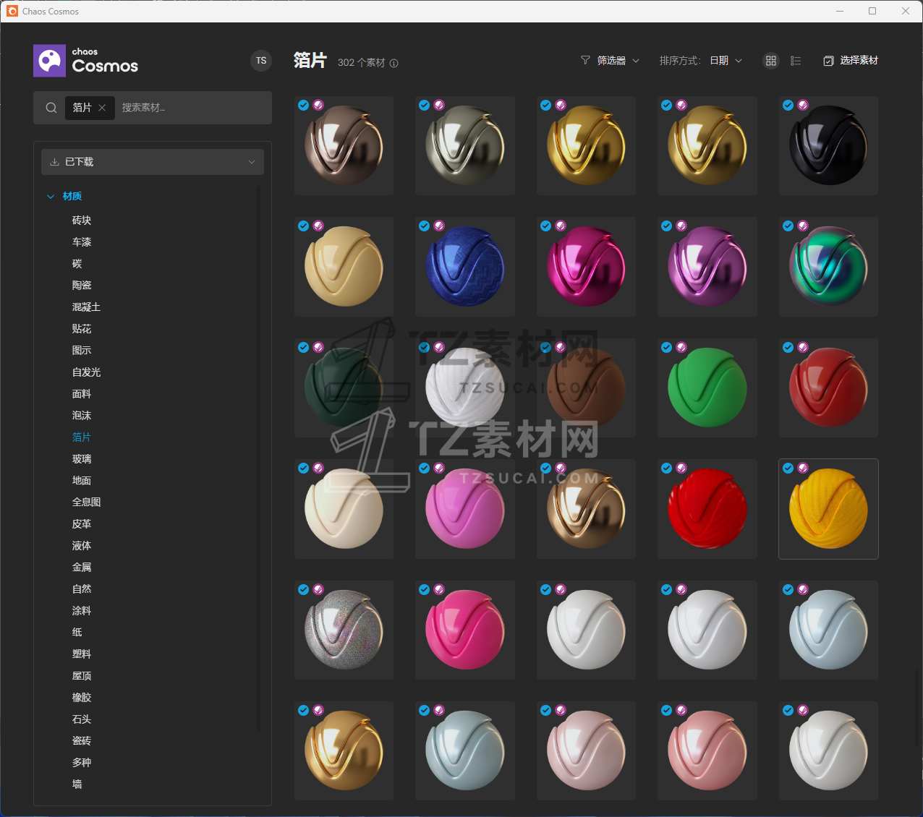Click the Chaos Cosmos title bar app icon
Viewport: 923px width, 817px height.
[x=12, y=11]
